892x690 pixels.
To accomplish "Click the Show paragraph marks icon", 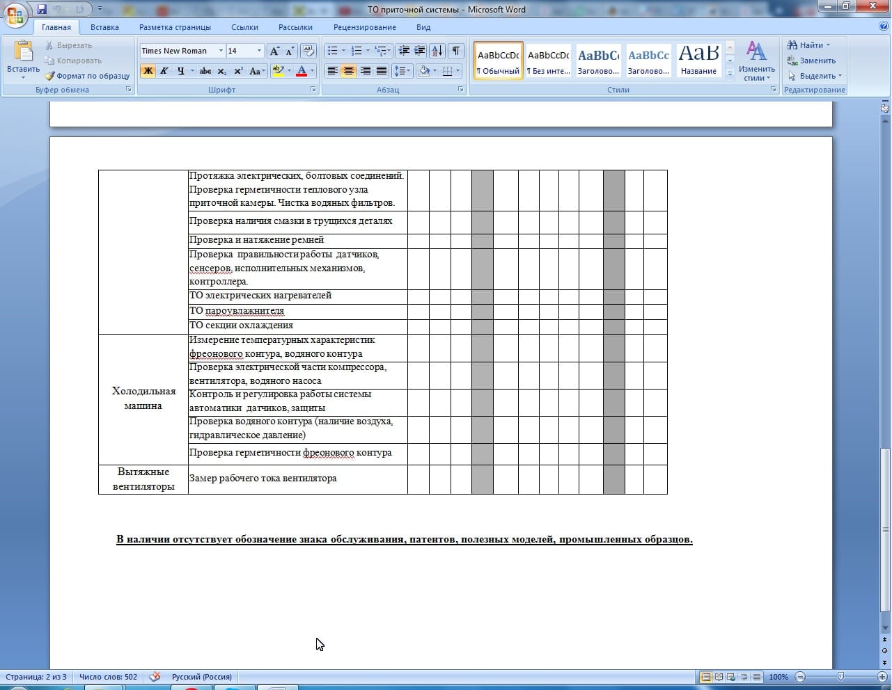I will coord(455,51).
